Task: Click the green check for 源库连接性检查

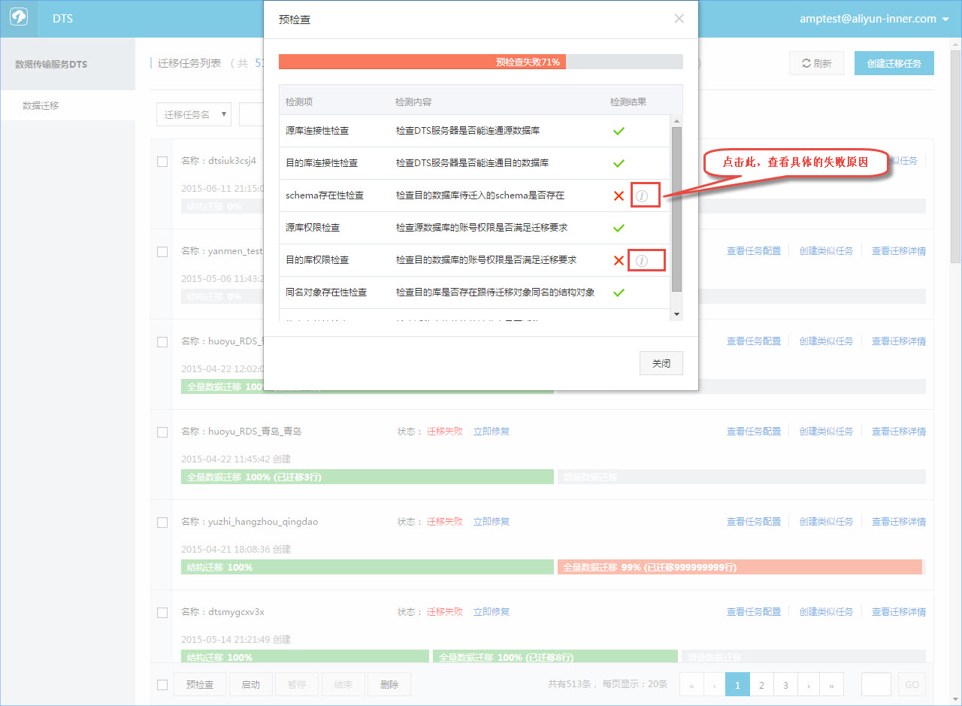Action: (x=619, y=131)
